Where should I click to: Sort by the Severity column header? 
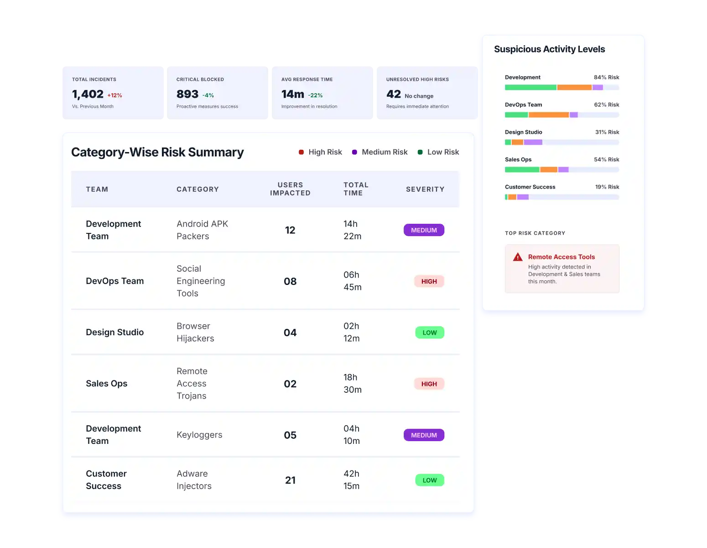click(x=425, y=189)
